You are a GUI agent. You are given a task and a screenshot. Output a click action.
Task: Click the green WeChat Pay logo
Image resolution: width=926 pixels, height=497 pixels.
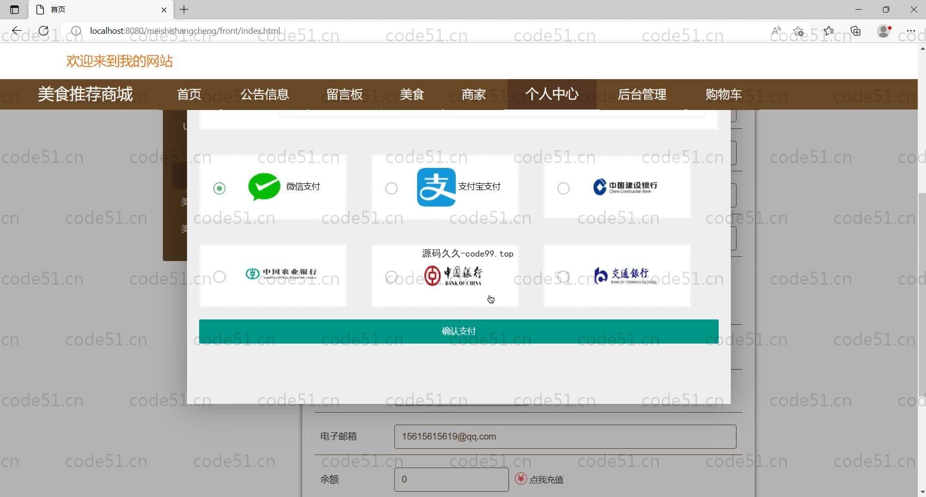tap(264, 187)
